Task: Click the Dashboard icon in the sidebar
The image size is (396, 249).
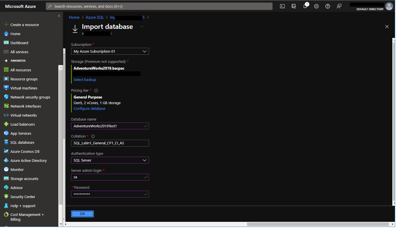Action: click(6, 43)
